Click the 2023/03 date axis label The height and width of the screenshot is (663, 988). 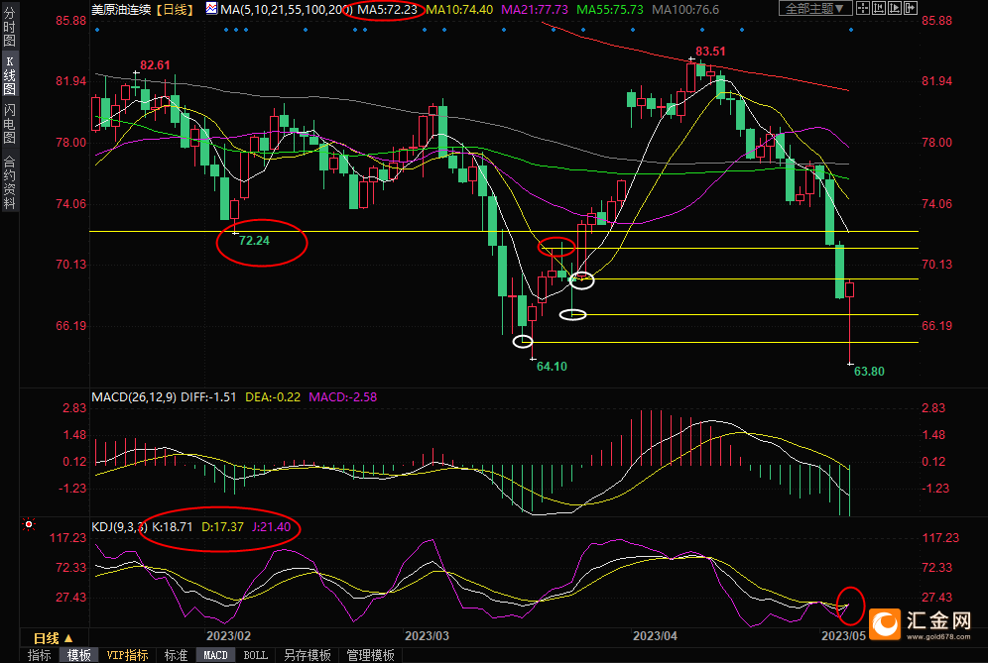pos(427,636)
